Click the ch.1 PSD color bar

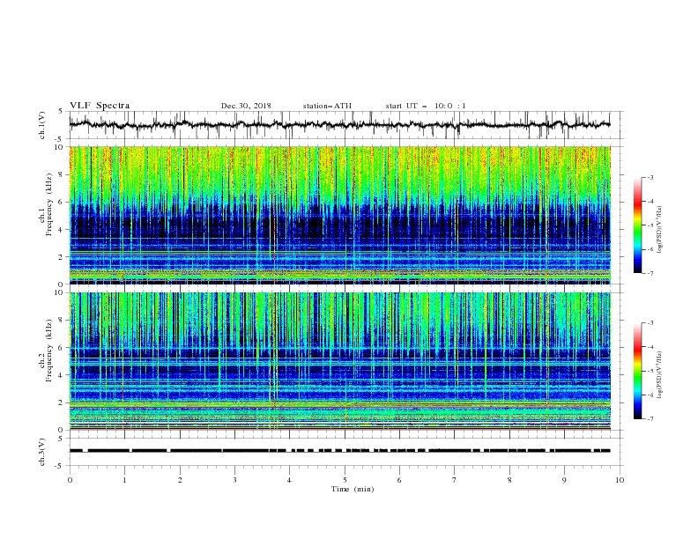(637, 225)
